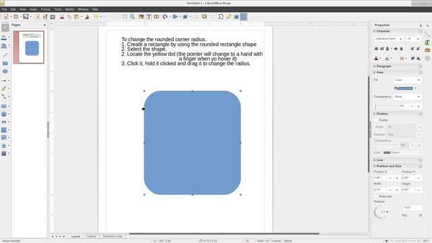
Task: Click the Insert Image icon
Action: 141,17
